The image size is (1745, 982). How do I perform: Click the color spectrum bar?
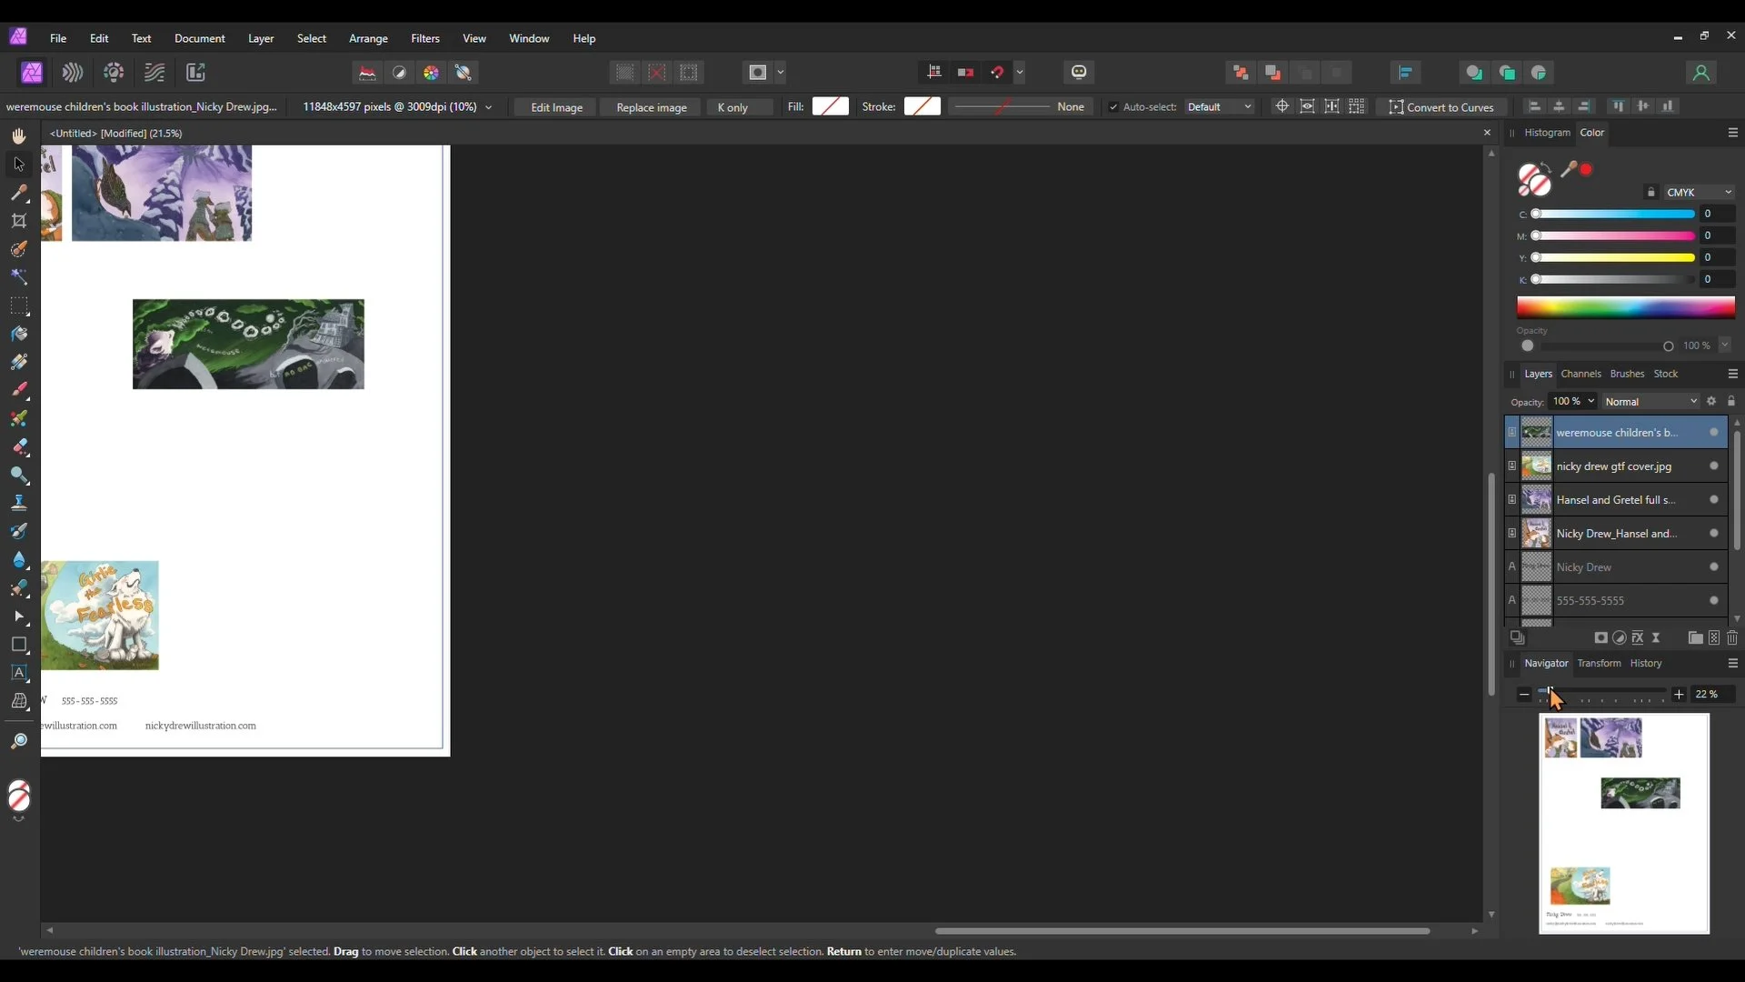[x=1625, y=307]
